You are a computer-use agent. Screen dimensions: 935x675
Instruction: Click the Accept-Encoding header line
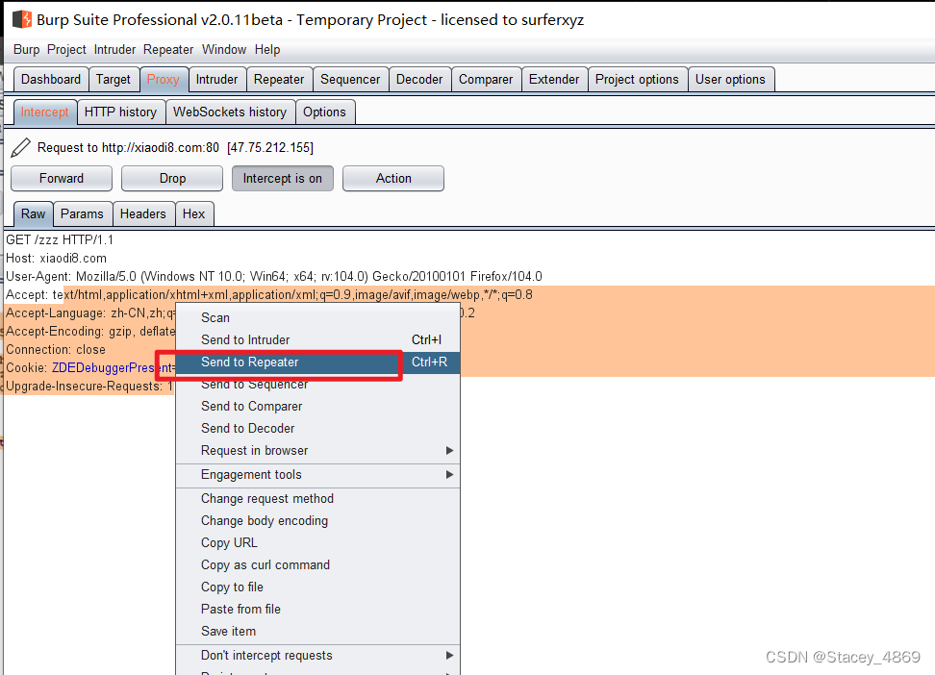pos(90,332)
